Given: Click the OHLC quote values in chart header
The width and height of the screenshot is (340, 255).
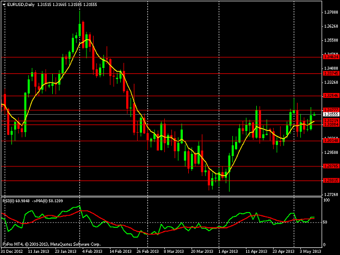Looking at the screenshot, I should (x=67, y=4).
